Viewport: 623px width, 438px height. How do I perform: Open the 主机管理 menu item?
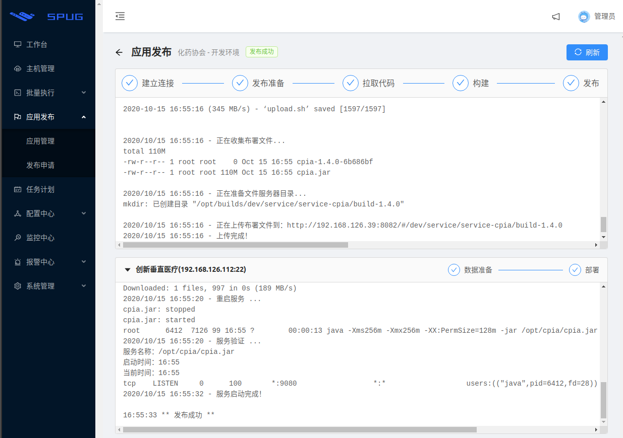(x=40, y=68)
